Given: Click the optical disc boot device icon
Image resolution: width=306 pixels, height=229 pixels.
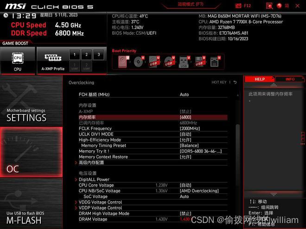Looking at the screenshot, I should tap(139, 62).
